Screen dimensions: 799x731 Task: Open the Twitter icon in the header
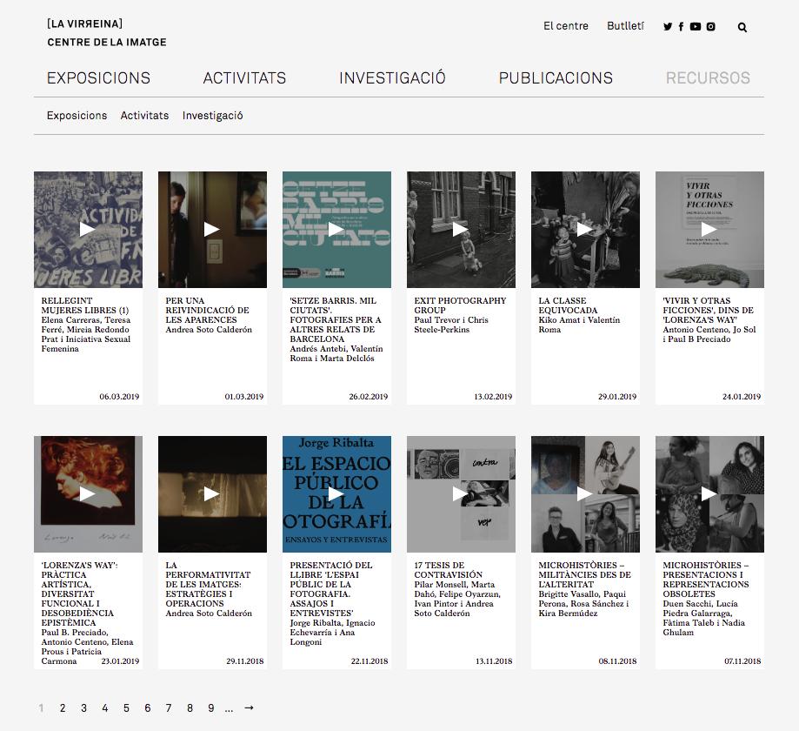tap(668, 26)
